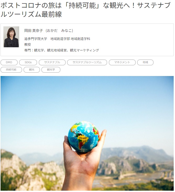This screenshot has width=175, height=192.
Task: Click the globe in the hero image
Action: coord(84,137)
